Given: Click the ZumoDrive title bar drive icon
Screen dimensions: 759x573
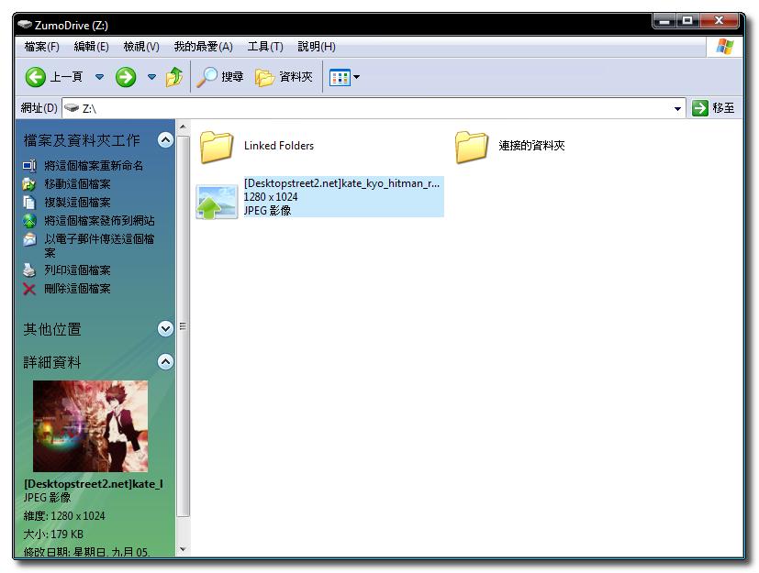Looking at the screenshot, I should point(24,24).
